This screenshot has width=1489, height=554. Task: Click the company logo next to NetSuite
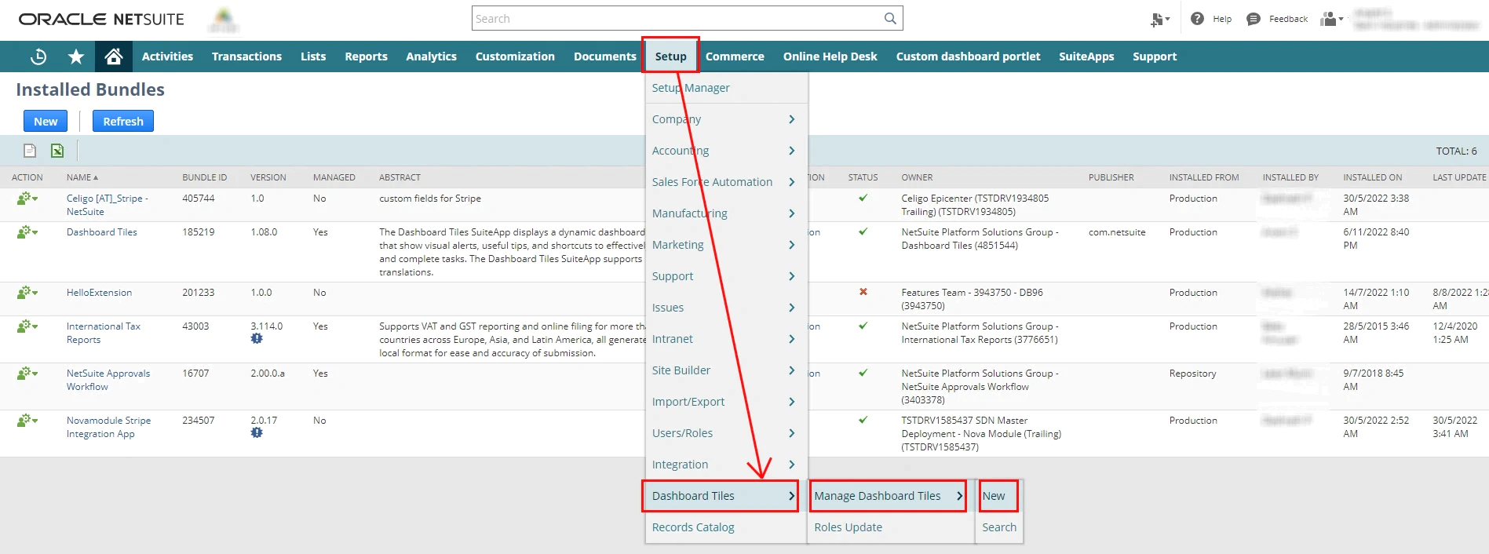point(224,20)
